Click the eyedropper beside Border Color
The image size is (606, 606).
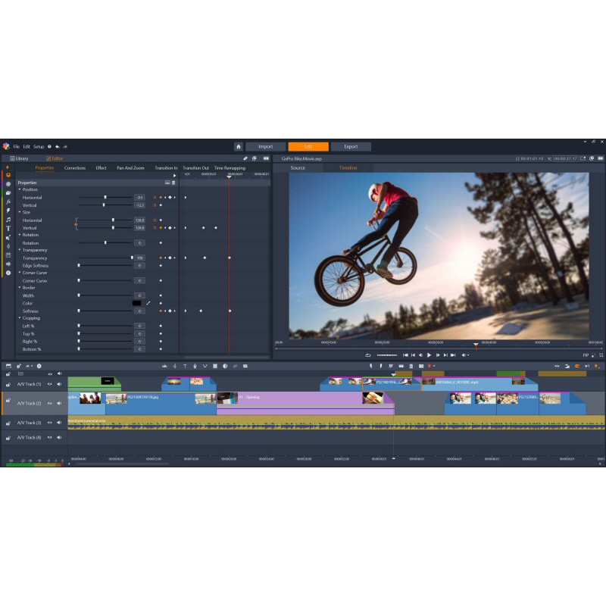click(x=149, y=303)
